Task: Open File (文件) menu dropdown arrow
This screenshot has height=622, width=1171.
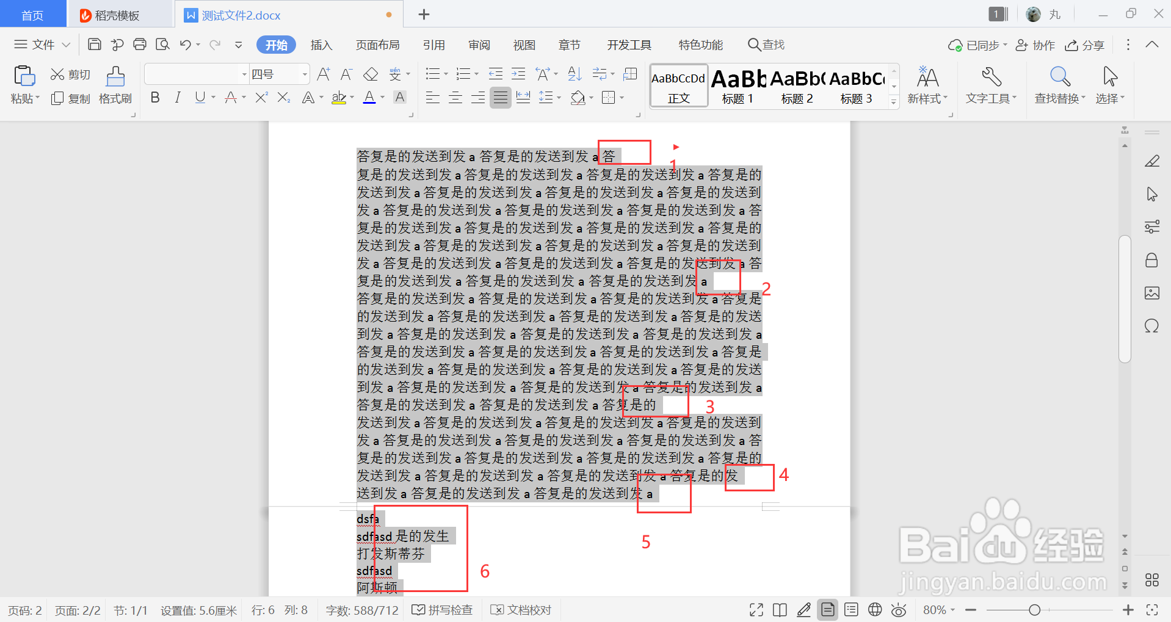Action: coord(67,45)
